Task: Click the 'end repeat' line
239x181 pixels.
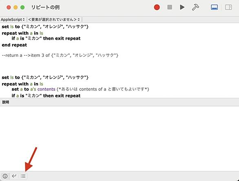Action: tap(14, 45)
